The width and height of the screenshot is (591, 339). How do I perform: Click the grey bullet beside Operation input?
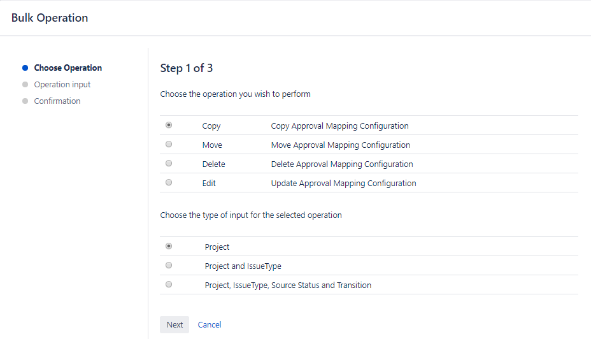pyautogui.click(x=25, y=85)
